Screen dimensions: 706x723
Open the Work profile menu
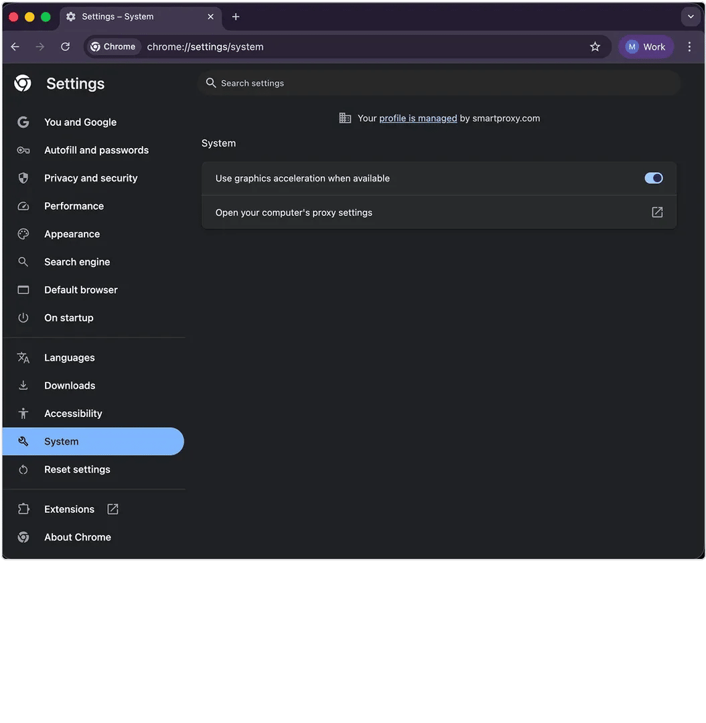point(646,47)
